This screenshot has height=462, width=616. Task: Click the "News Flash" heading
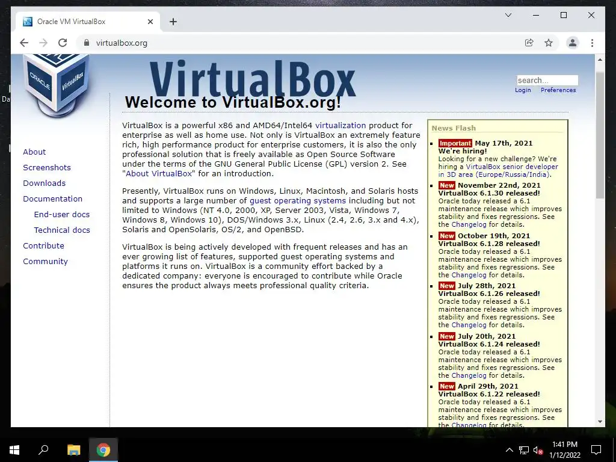[x=454, y=128]
